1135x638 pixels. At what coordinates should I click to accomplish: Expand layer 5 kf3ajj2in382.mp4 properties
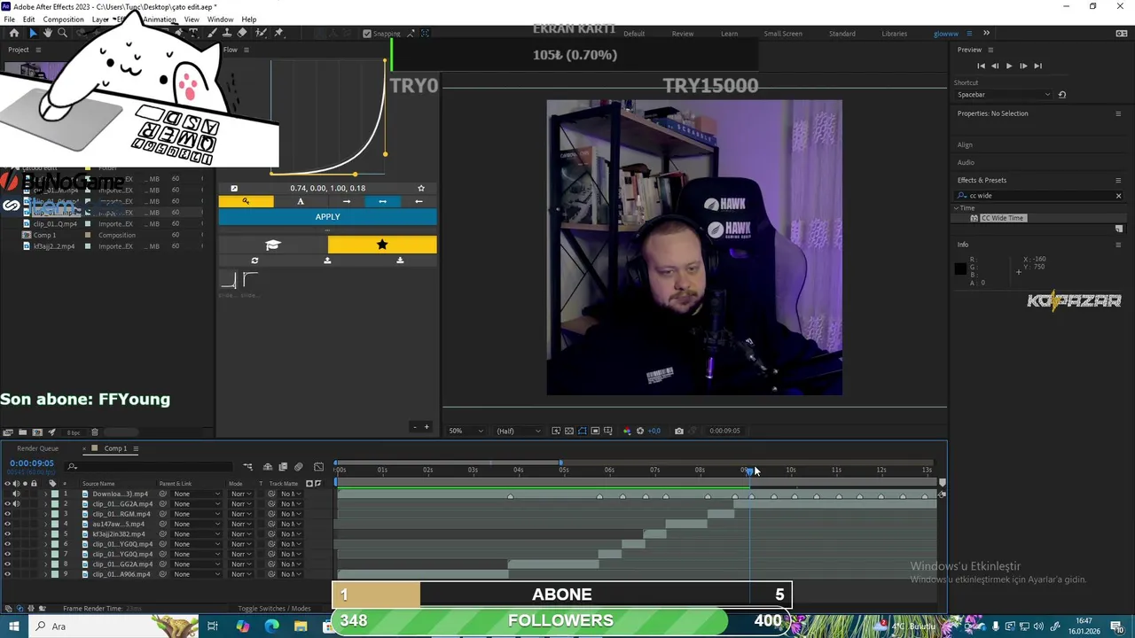click(x=45, y=534)
